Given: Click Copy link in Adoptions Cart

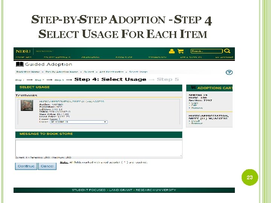Looking at the screenshot, I should (195, 103).
